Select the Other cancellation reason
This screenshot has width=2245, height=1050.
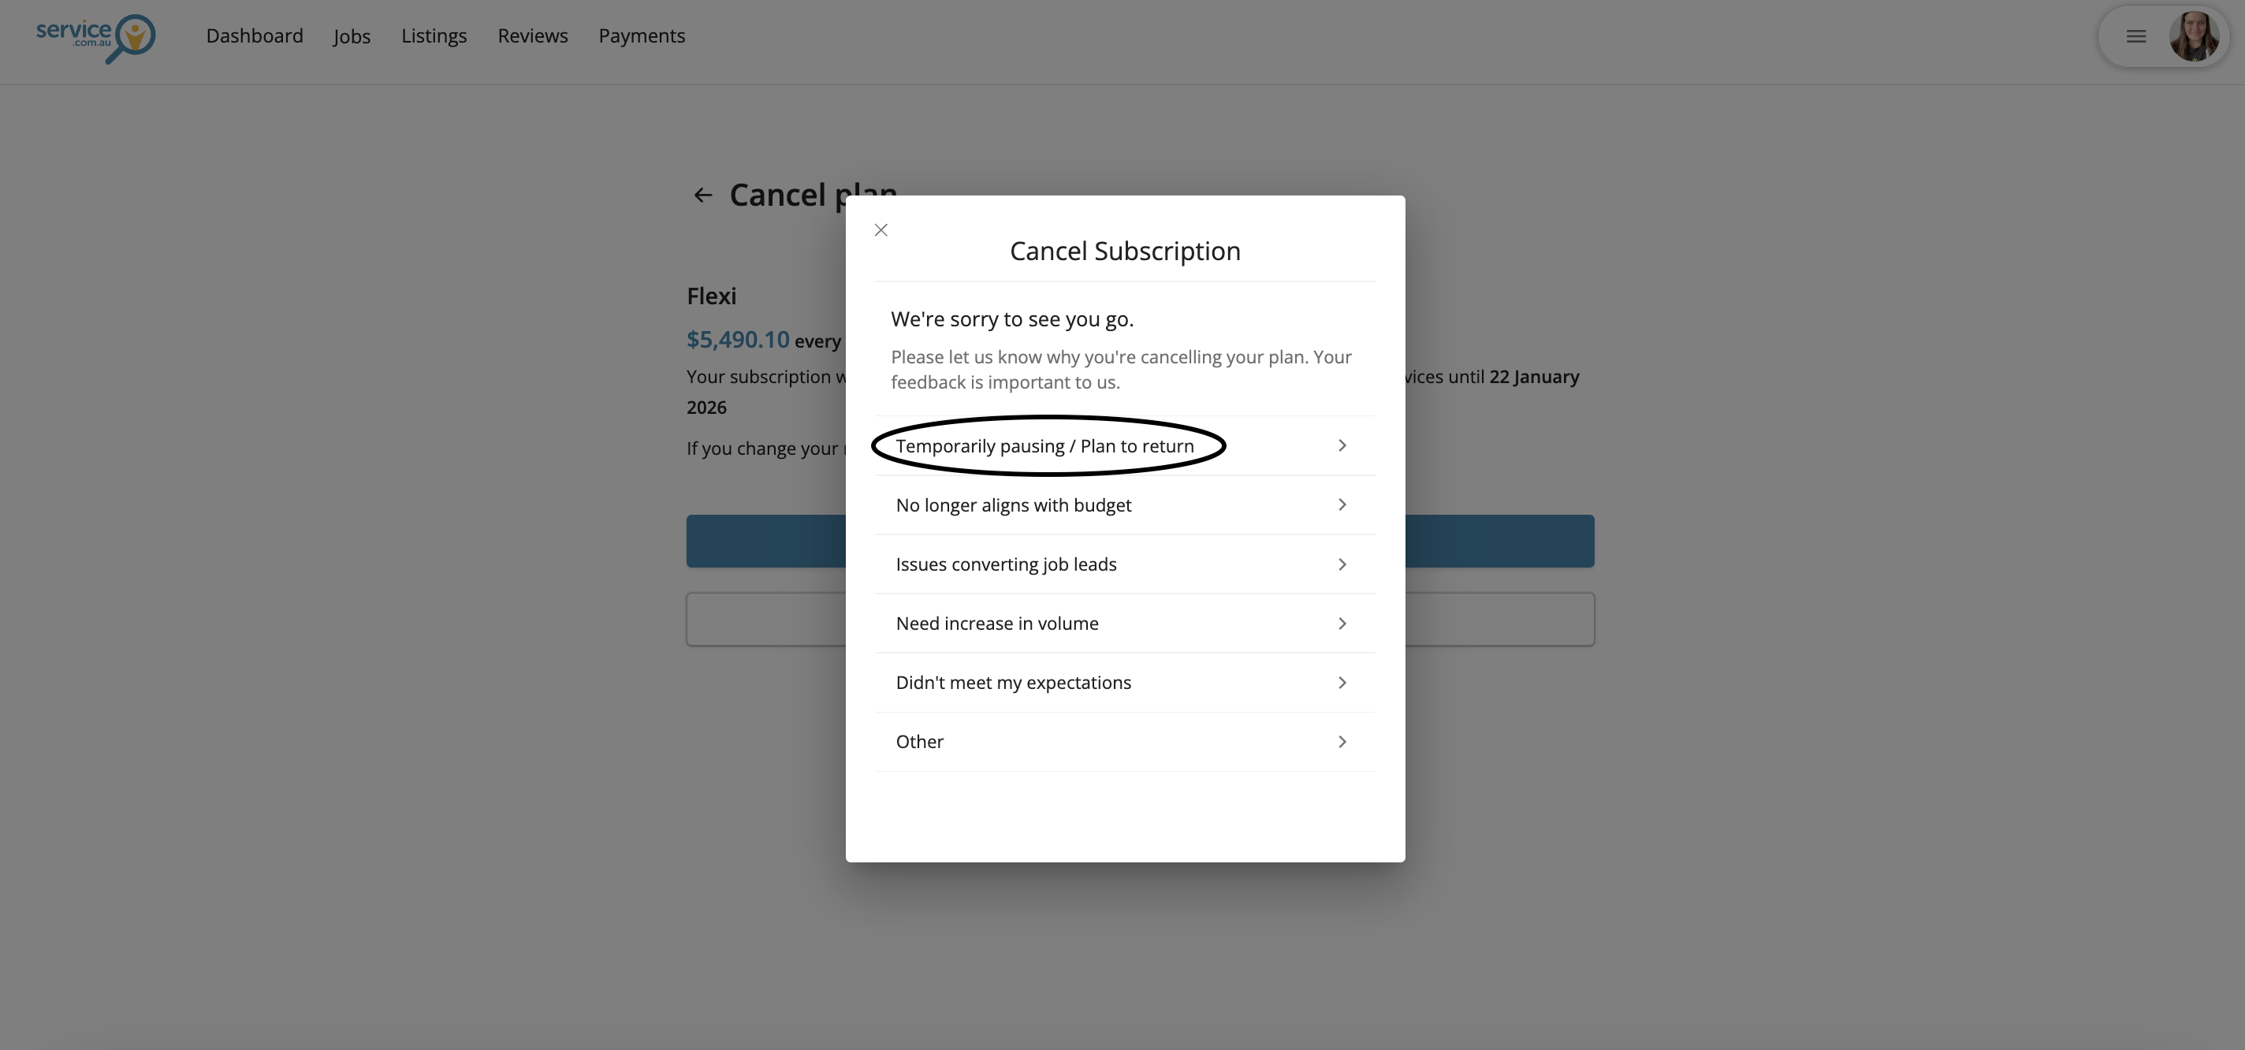click(x=919, y=743)
